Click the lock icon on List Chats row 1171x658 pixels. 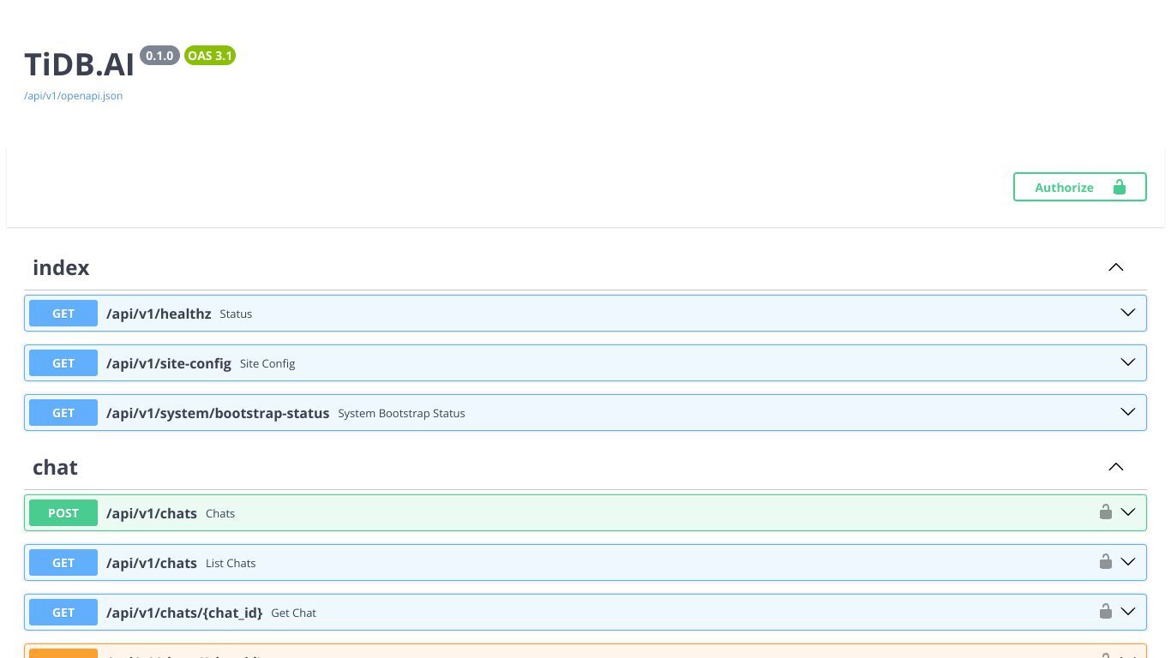1106,561
